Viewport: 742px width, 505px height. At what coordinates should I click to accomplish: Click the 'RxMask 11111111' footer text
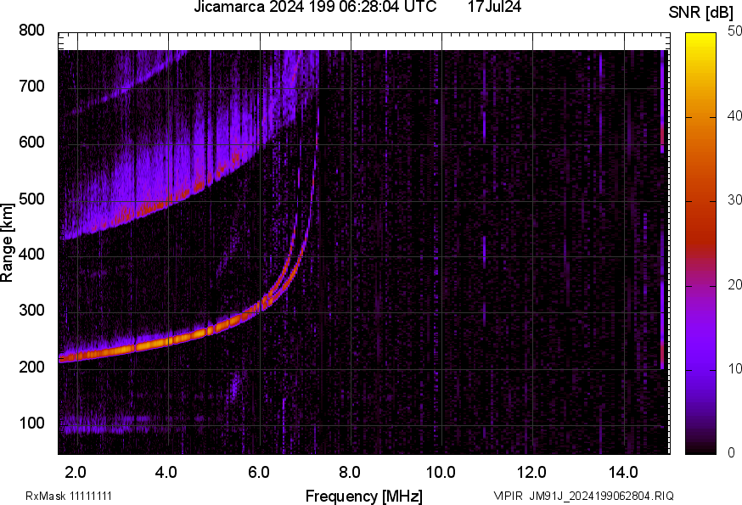[69, 496]
